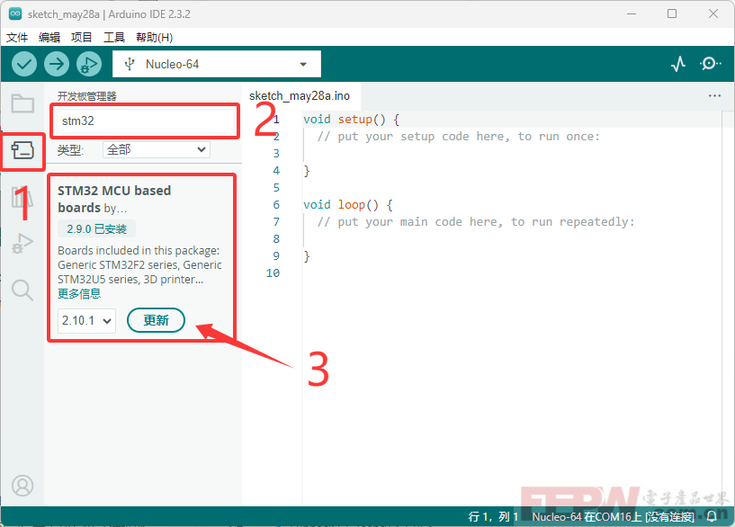Open the Boards Manager sidebar icon
The height and width of the screenshot is (527, 735).
[x=22, y=151]
